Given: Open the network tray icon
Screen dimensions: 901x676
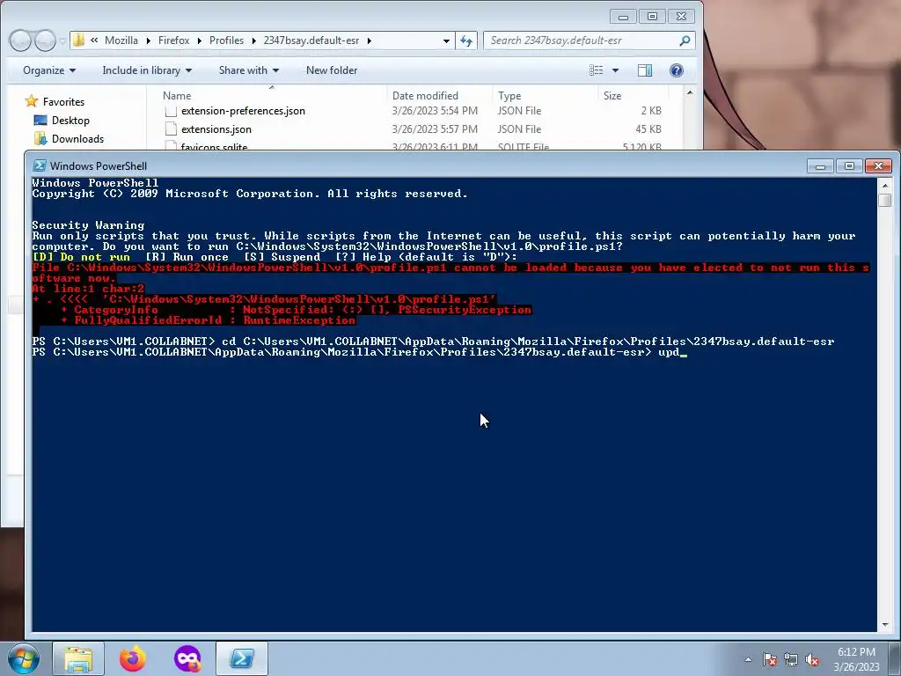Looking at the screenshot, I should [791, 659].
